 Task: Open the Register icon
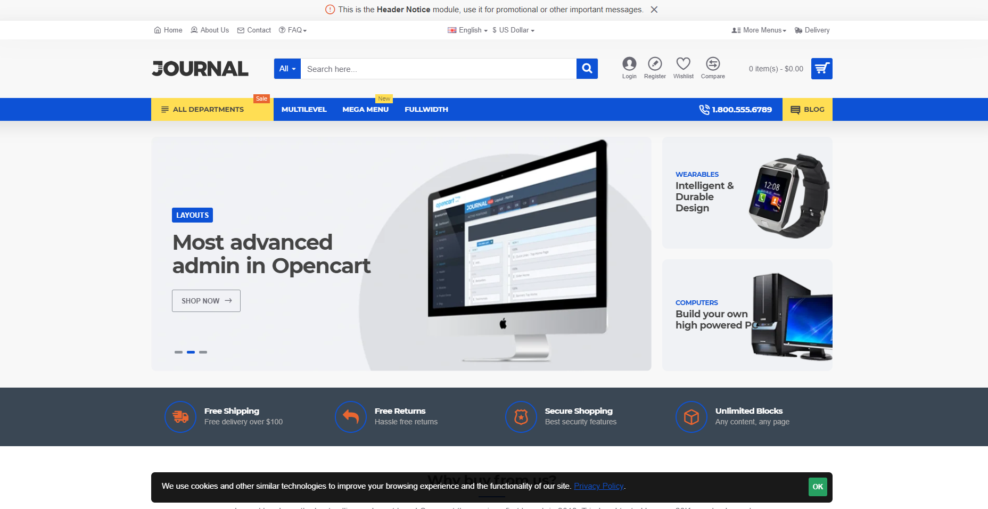[x=655, y=68]
